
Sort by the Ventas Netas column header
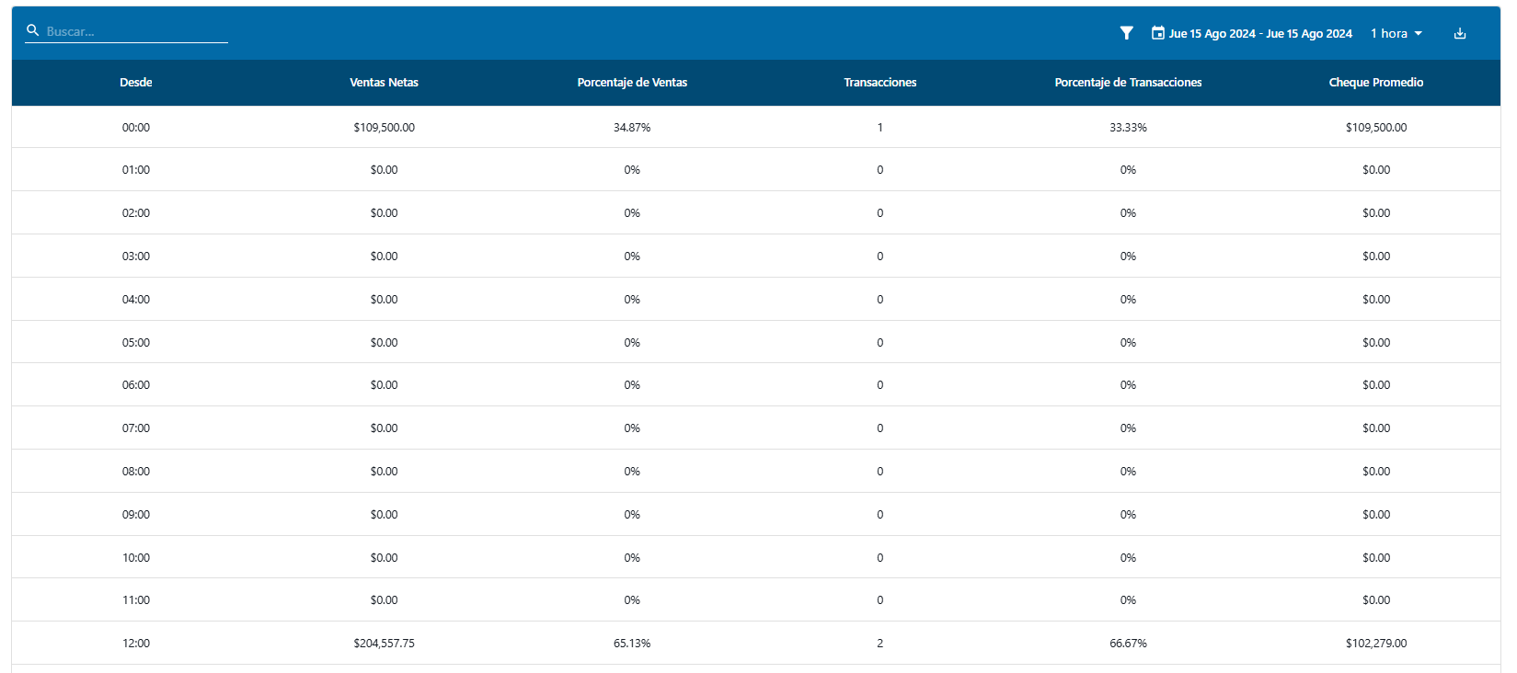(384, 83)
